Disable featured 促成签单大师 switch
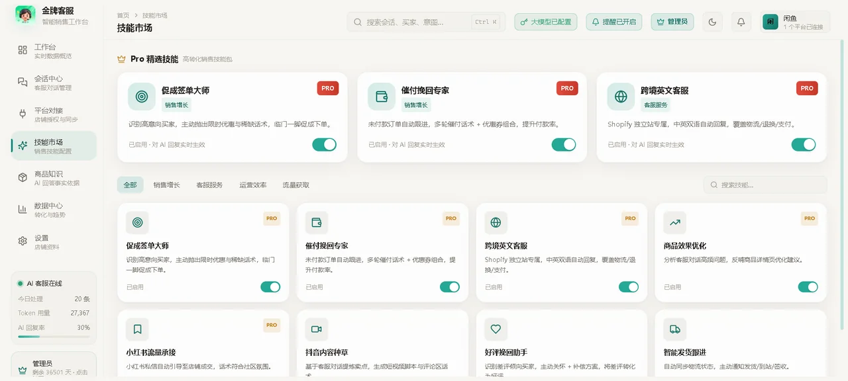The height and width of the screenshot is (381, 848). 325,144
